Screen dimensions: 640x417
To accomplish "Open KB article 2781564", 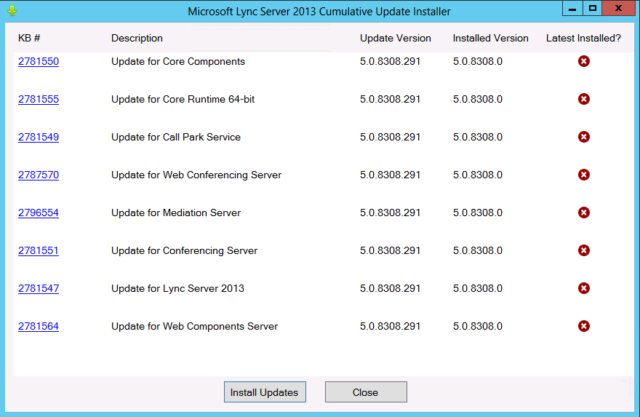I will click(39, 326).
